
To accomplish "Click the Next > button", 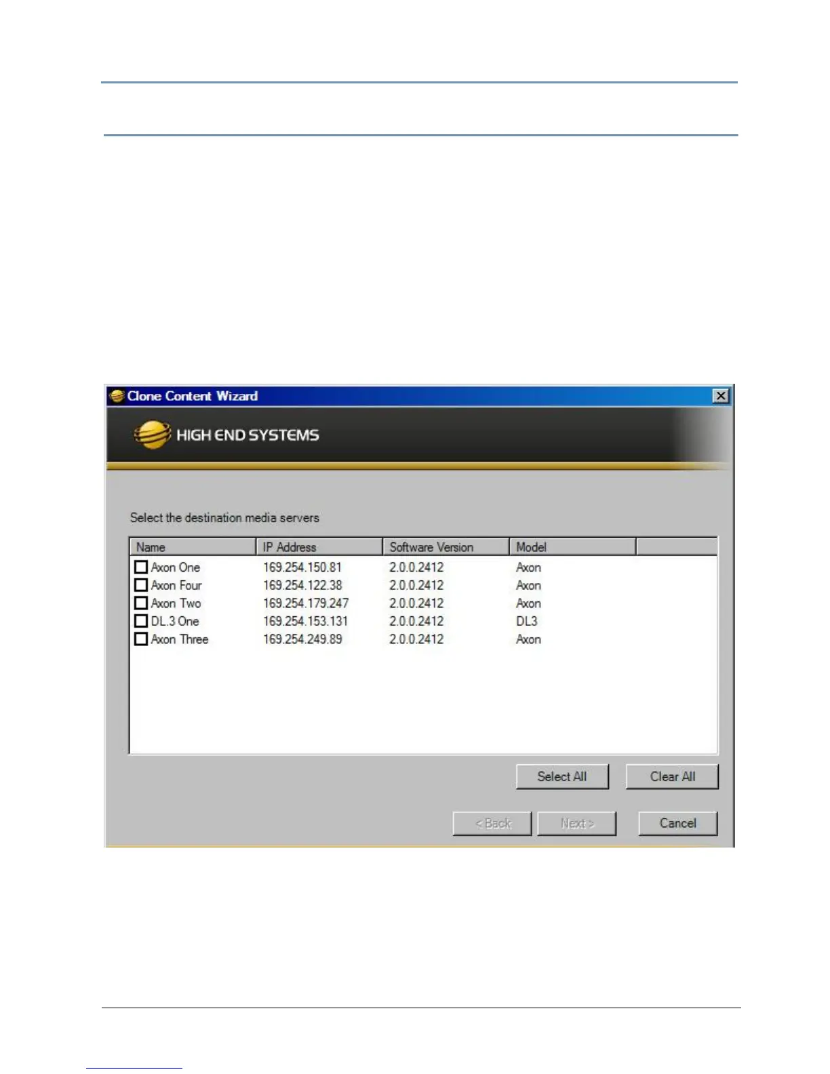I will 577,823.
